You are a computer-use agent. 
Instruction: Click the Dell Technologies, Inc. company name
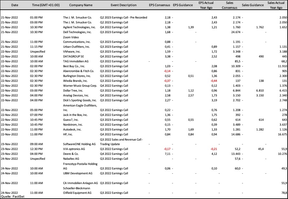77,32
